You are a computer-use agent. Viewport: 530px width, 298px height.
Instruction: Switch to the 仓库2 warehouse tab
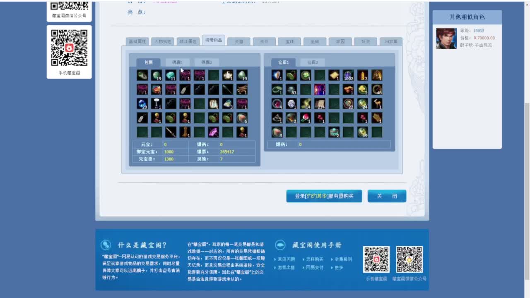pyautogui.click(x=313, y=62)
